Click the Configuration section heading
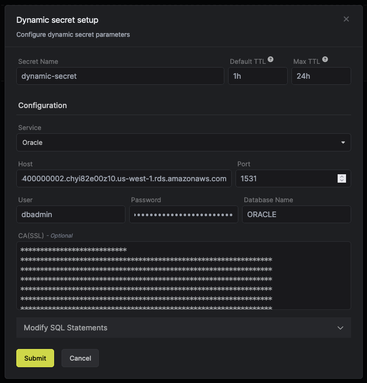The height and width of the screenshot is (383, 367). 42,105
